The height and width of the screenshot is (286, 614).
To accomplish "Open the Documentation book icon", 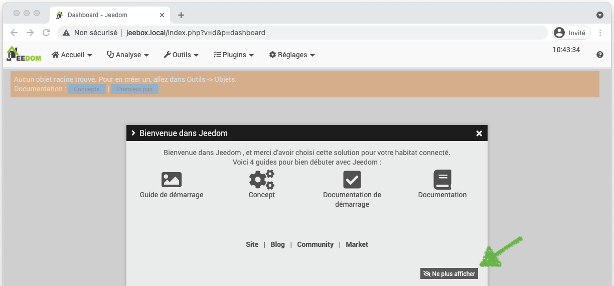I will [x=442, y=179].
